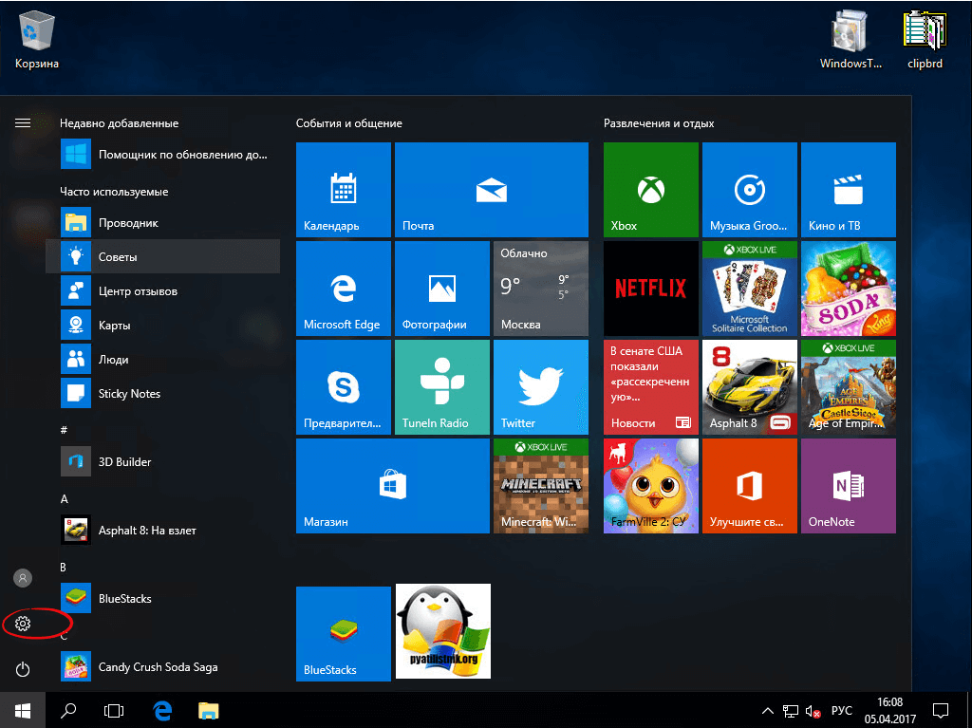The height and width of the screenshot is (728, 972).
Task: Launch the Netflix tile
Action: (x=650, y=289)
